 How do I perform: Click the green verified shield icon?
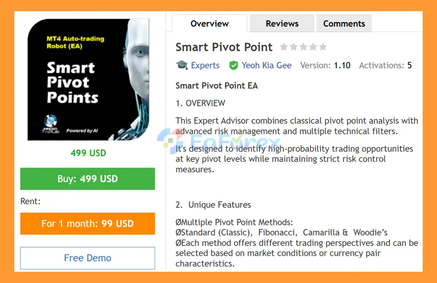coord(234,65)
